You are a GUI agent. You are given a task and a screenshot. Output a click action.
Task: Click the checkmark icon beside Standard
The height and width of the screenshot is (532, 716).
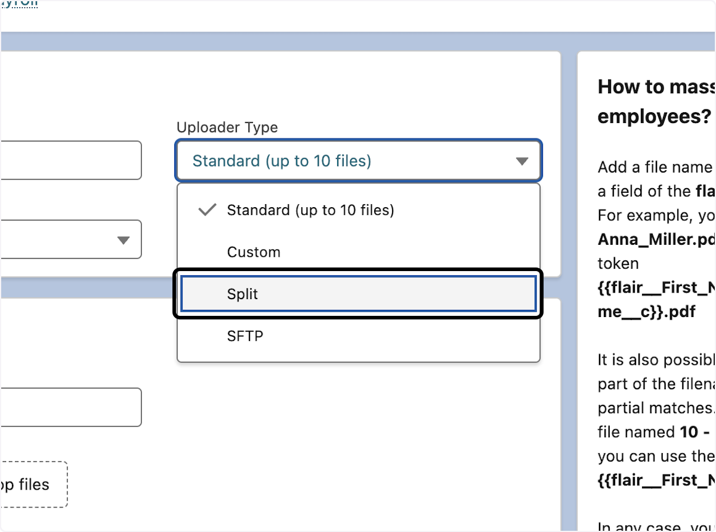point(206,210)
